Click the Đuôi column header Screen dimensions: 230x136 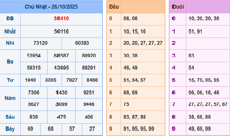tap(178, 7)
